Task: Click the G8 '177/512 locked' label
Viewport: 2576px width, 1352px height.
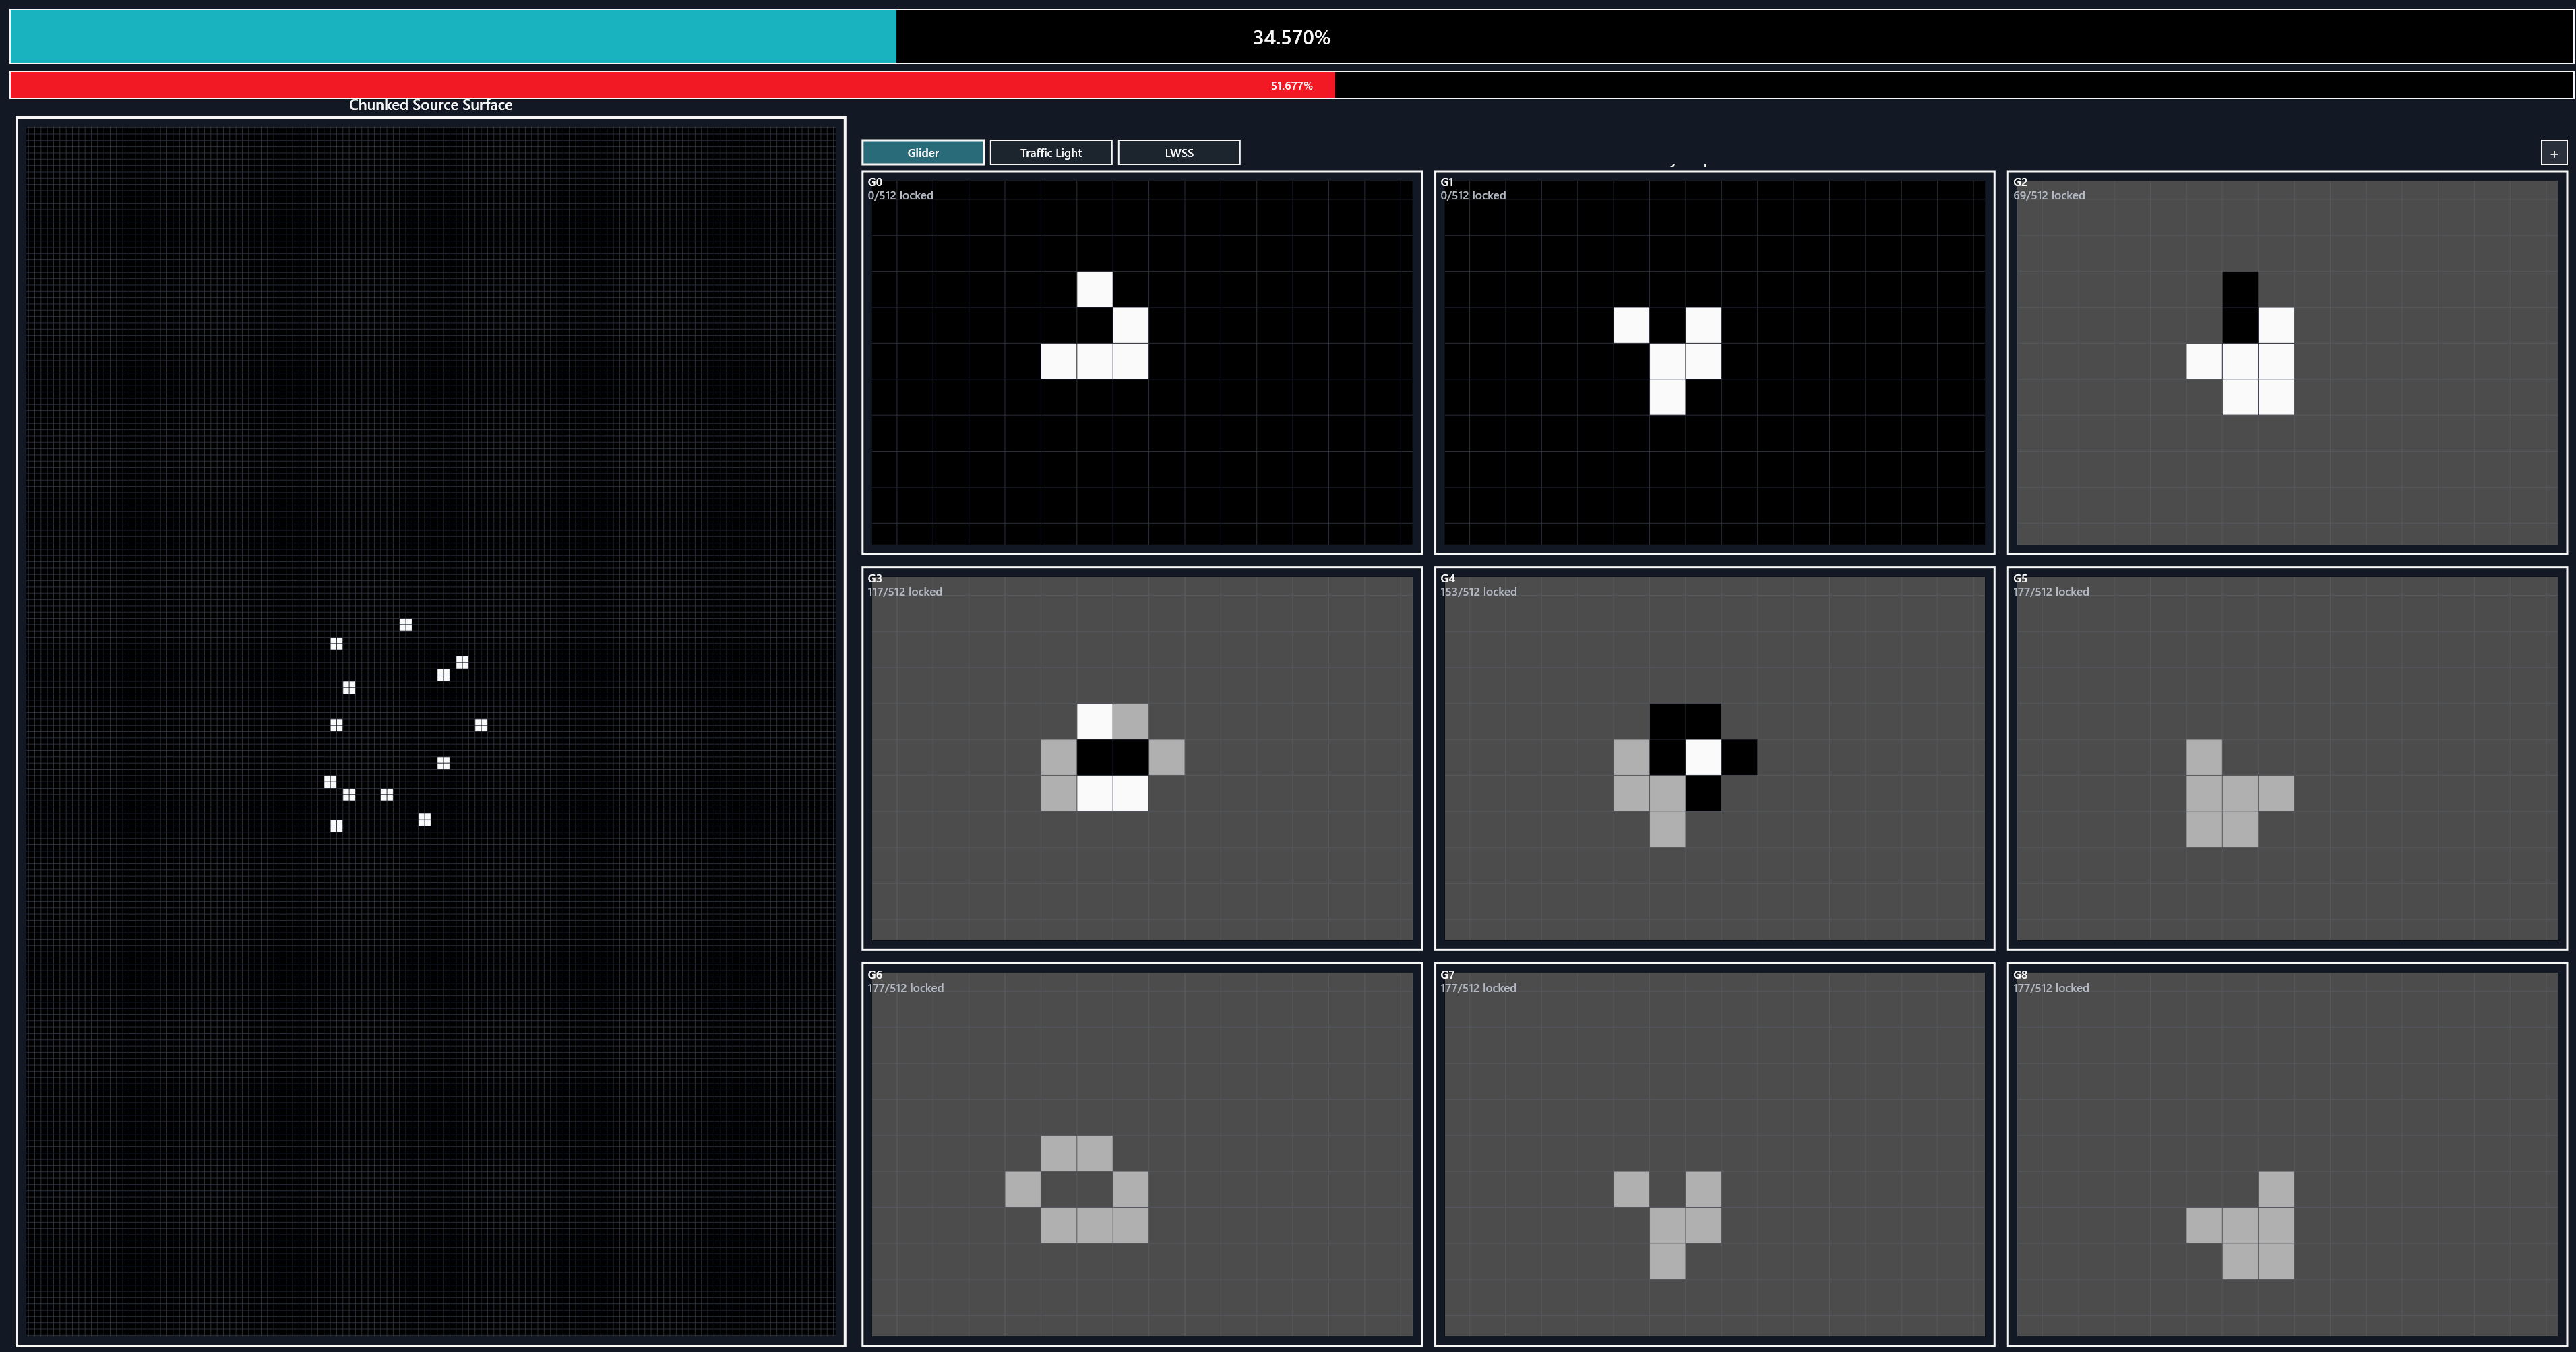Action: (x=2051, y=987)
